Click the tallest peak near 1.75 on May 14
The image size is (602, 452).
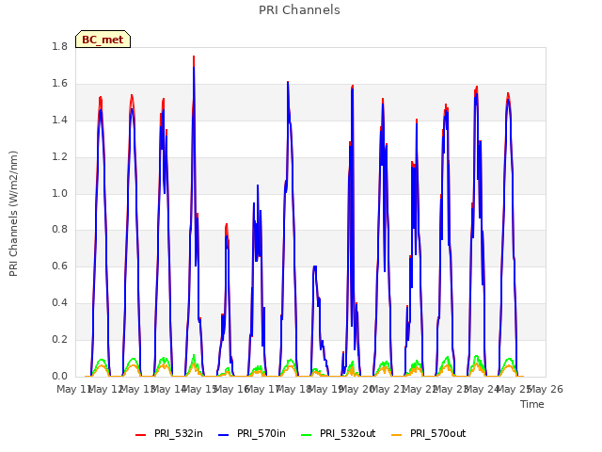194,56
